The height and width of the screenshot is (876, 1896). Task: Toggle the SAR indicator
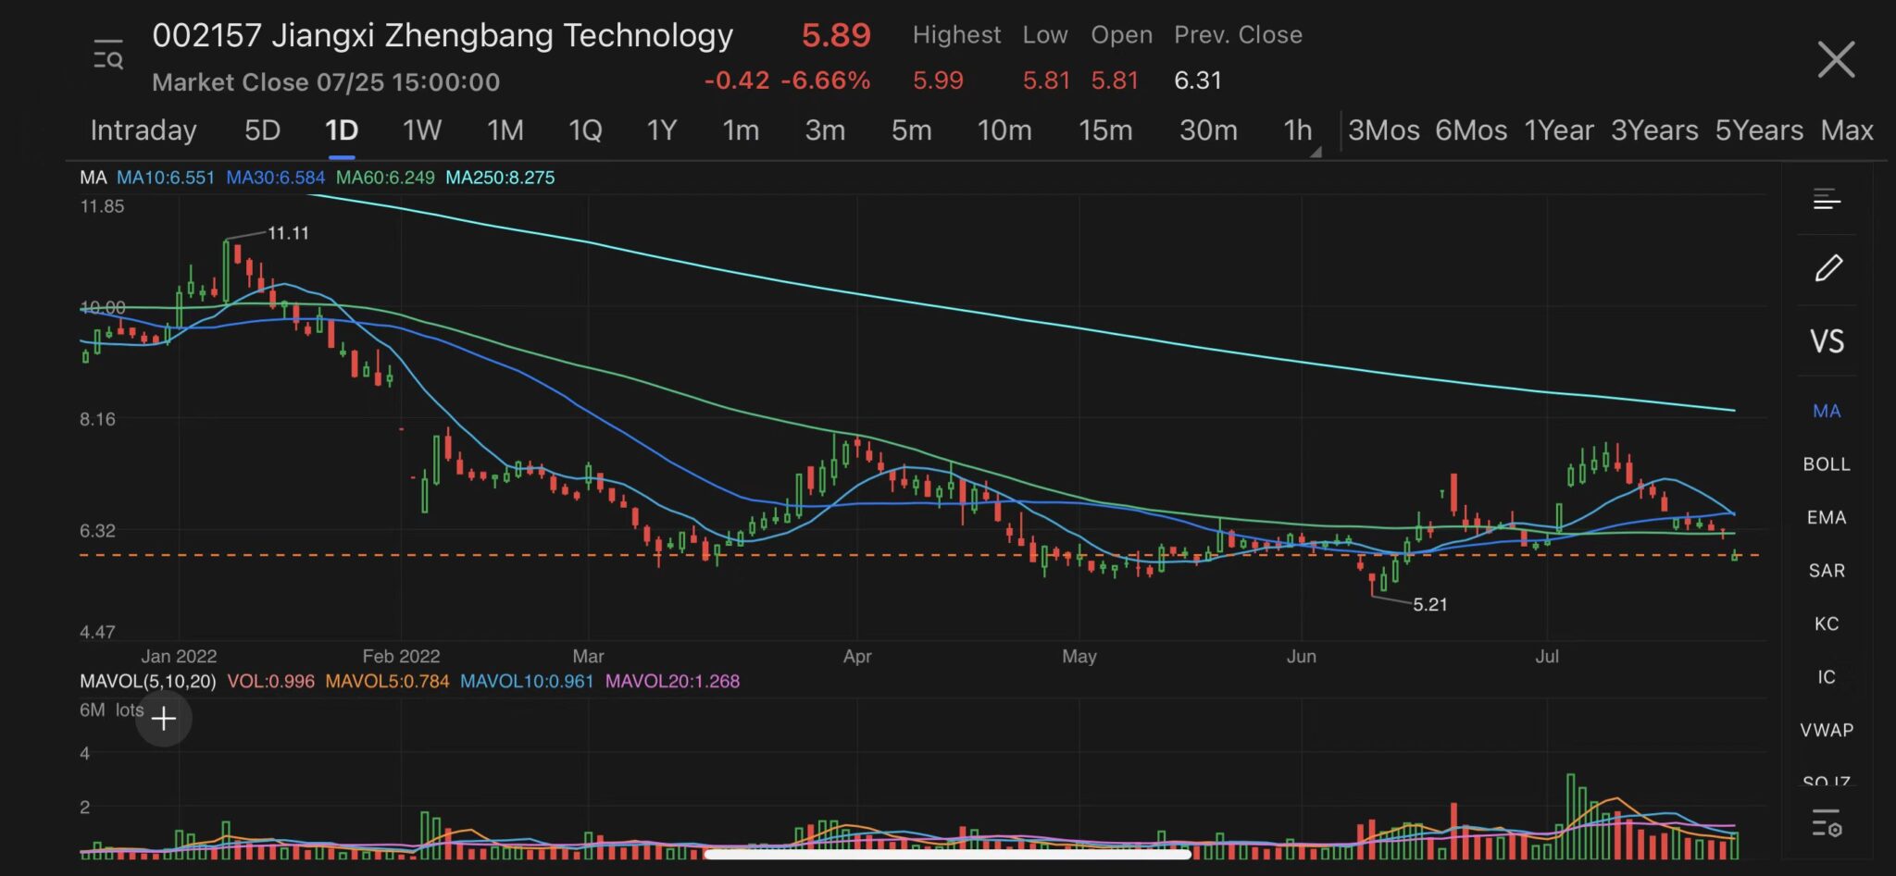coord(1827,571)
